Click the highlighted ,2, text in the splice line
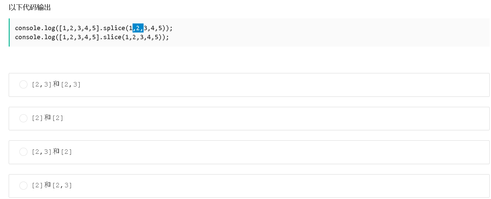 coord(138,28)
